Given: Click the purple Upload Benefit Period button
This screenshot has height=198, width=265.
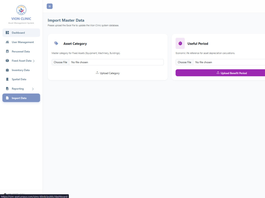Looking at the screenshot, I should point(220,73).
